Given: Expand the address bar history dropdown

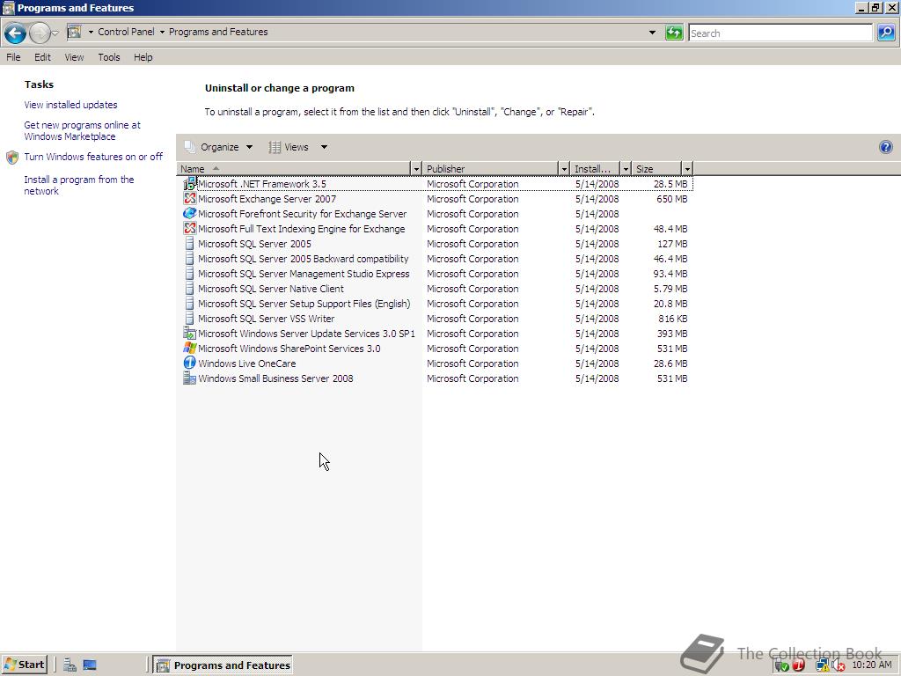Looking at the screenshot, I should pyautogui.click(x=652, y=33).
